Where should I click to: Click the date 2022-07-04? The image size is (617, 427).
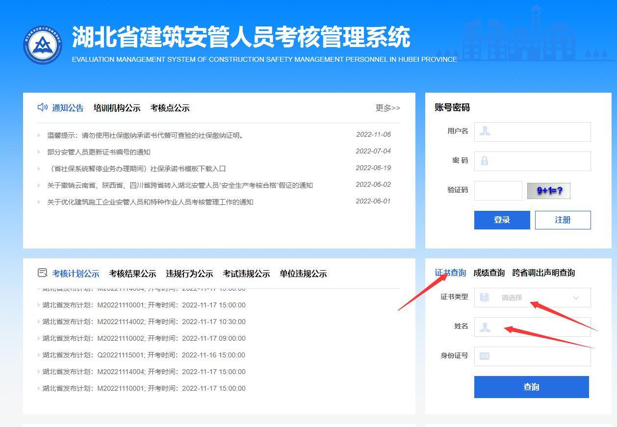pyautogui.click(x=373, y=151)
